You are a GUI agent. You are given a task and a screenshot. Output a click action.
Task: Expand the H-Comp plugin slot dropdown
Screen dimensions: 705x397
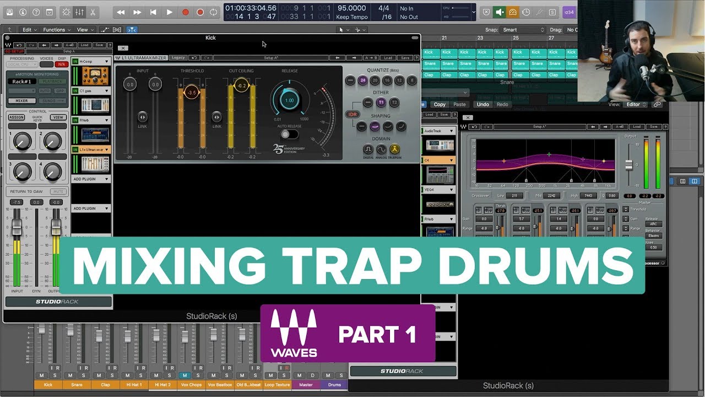(x=107, y=62)
